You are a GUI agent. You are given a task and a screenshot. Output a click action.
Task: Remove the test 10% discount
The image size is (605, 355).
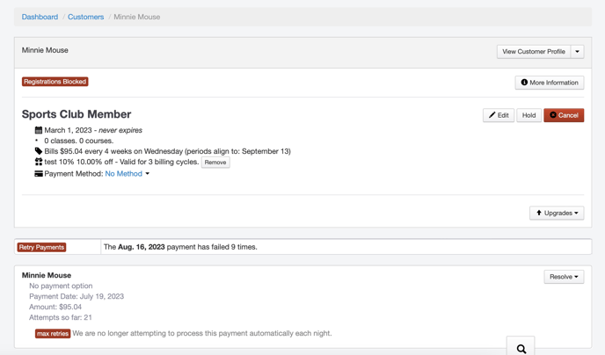[215, 163]
